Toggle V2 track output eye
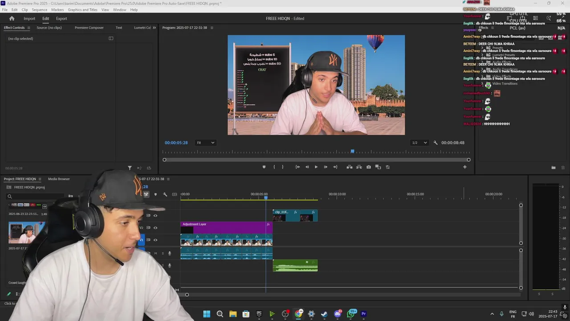The image size is (570, 321). pyautogui.click(x=155, y=228)
